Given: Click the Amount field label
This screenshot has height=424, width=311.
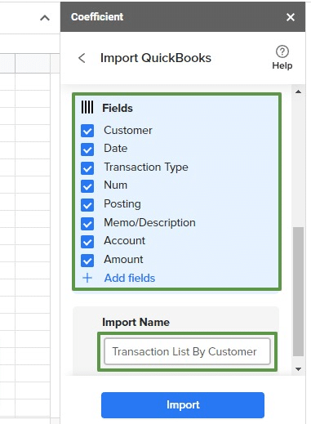Looking at the screenshot, I should click(123, 259).
